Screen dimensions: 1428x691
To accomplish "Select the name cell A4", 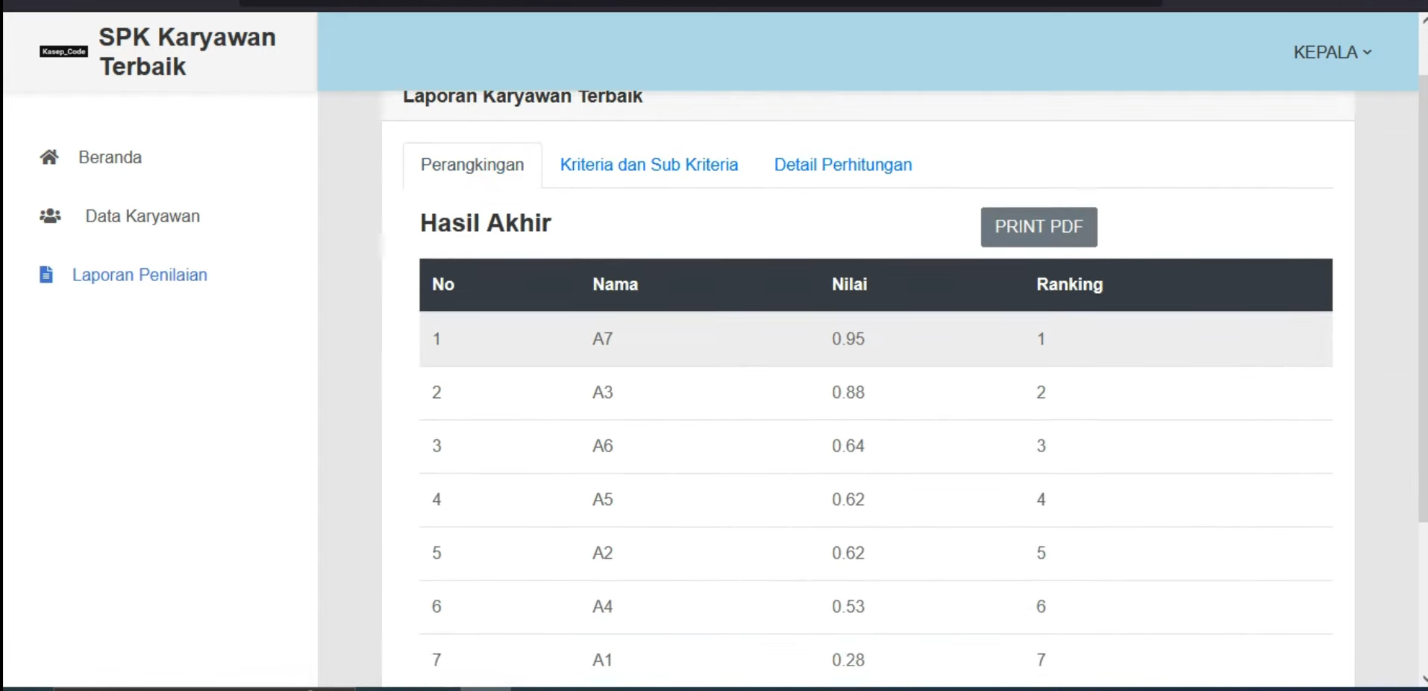I will coord(602,606).
